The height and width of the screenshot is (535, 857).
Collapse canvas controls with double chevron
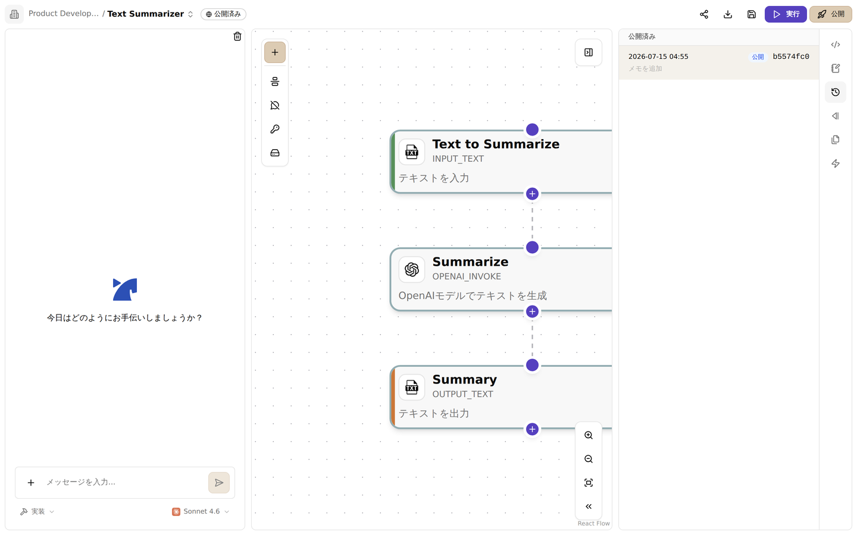pos(589,506)
